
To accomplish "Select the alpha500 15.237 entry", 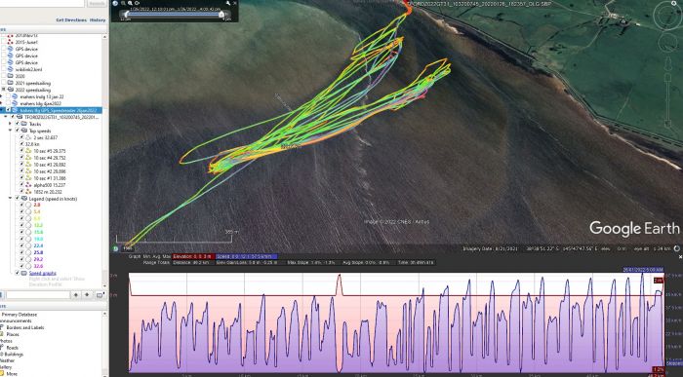I will (x=51, y=185).
